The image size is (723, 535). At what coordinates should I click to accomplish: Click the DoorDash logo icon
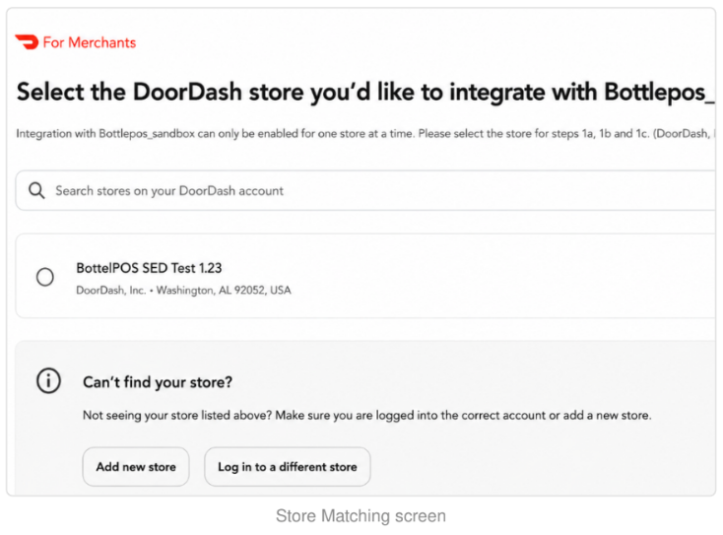coord(27,42)
